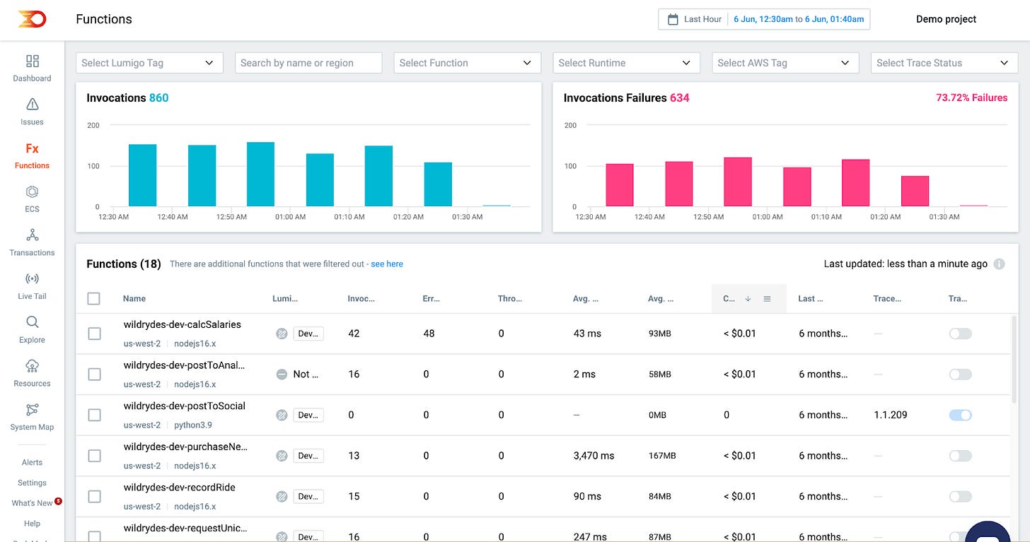Click the 12:50 AM invocations bar
Viewport: 1030px width, 542px height.
260,175
